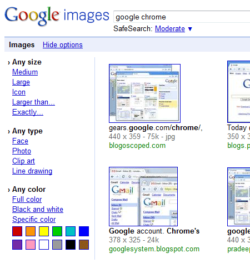
Task: Filter results by Photo type
Action: coord(22,151)
